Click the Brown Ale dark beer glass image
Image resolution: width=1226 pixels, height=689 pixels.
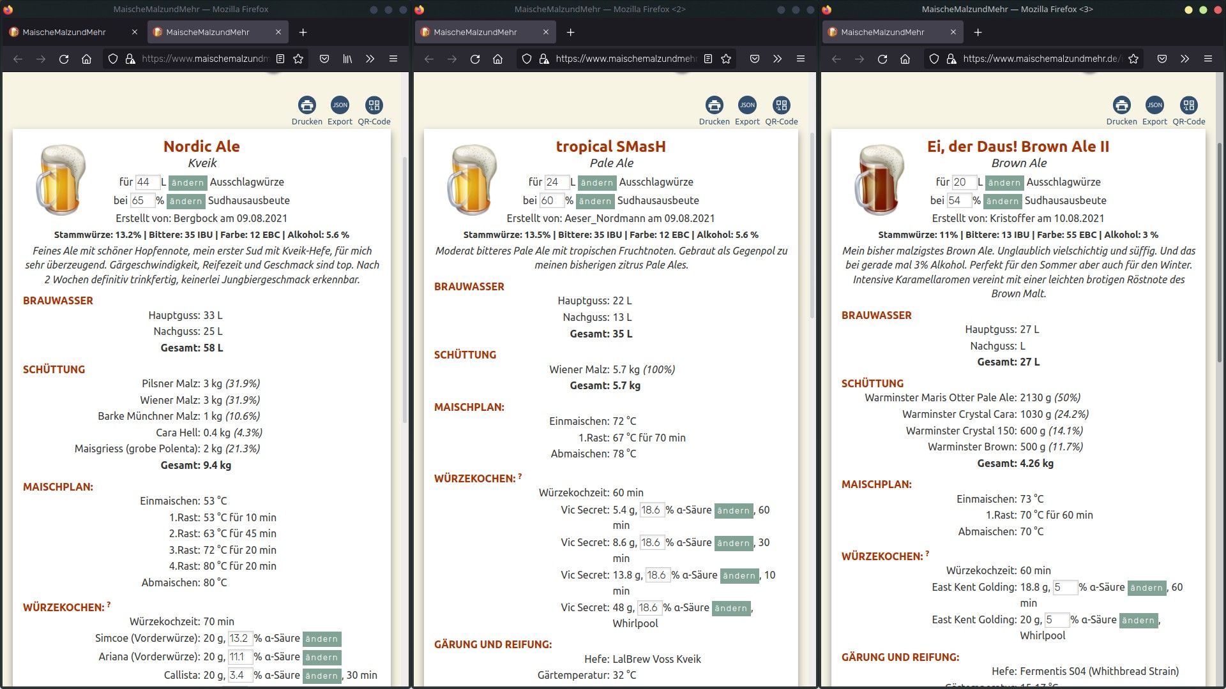click(x=879, y=179)
